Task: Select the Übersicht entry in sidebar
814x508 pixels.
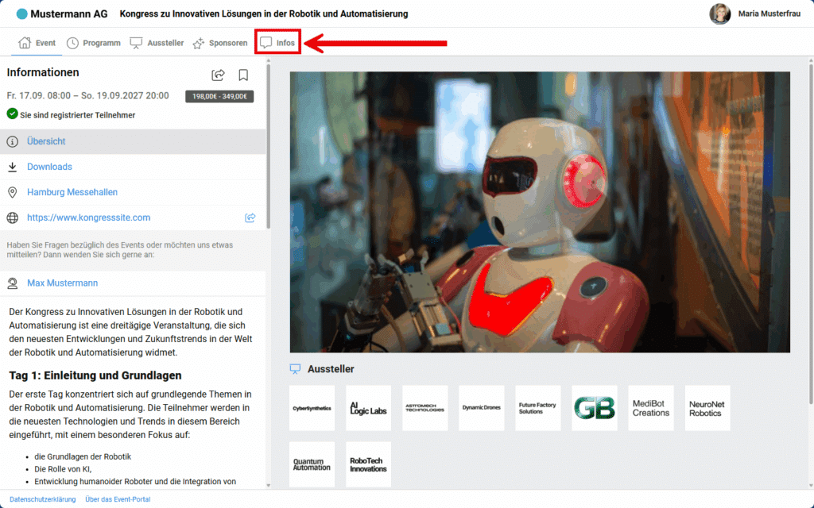Action: pyautogui.click(x=46, y=141)
